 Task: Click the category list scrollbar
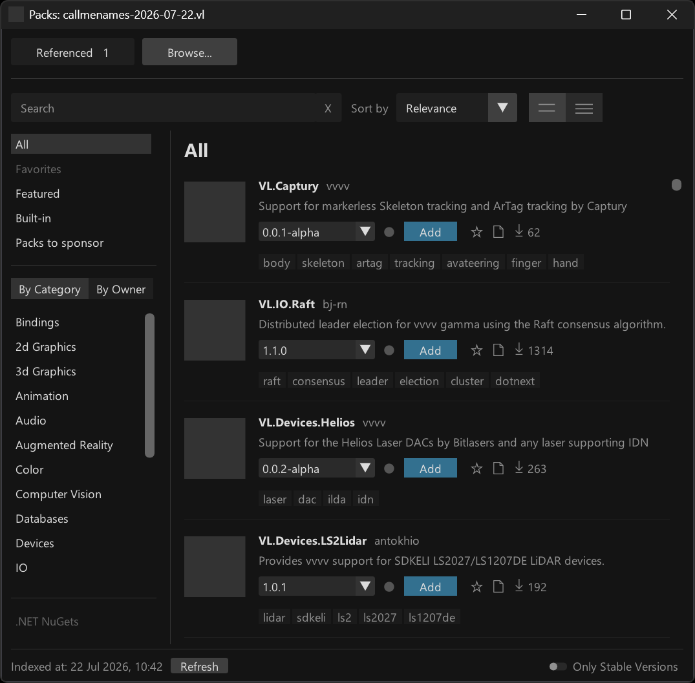[x=149, y=385]
